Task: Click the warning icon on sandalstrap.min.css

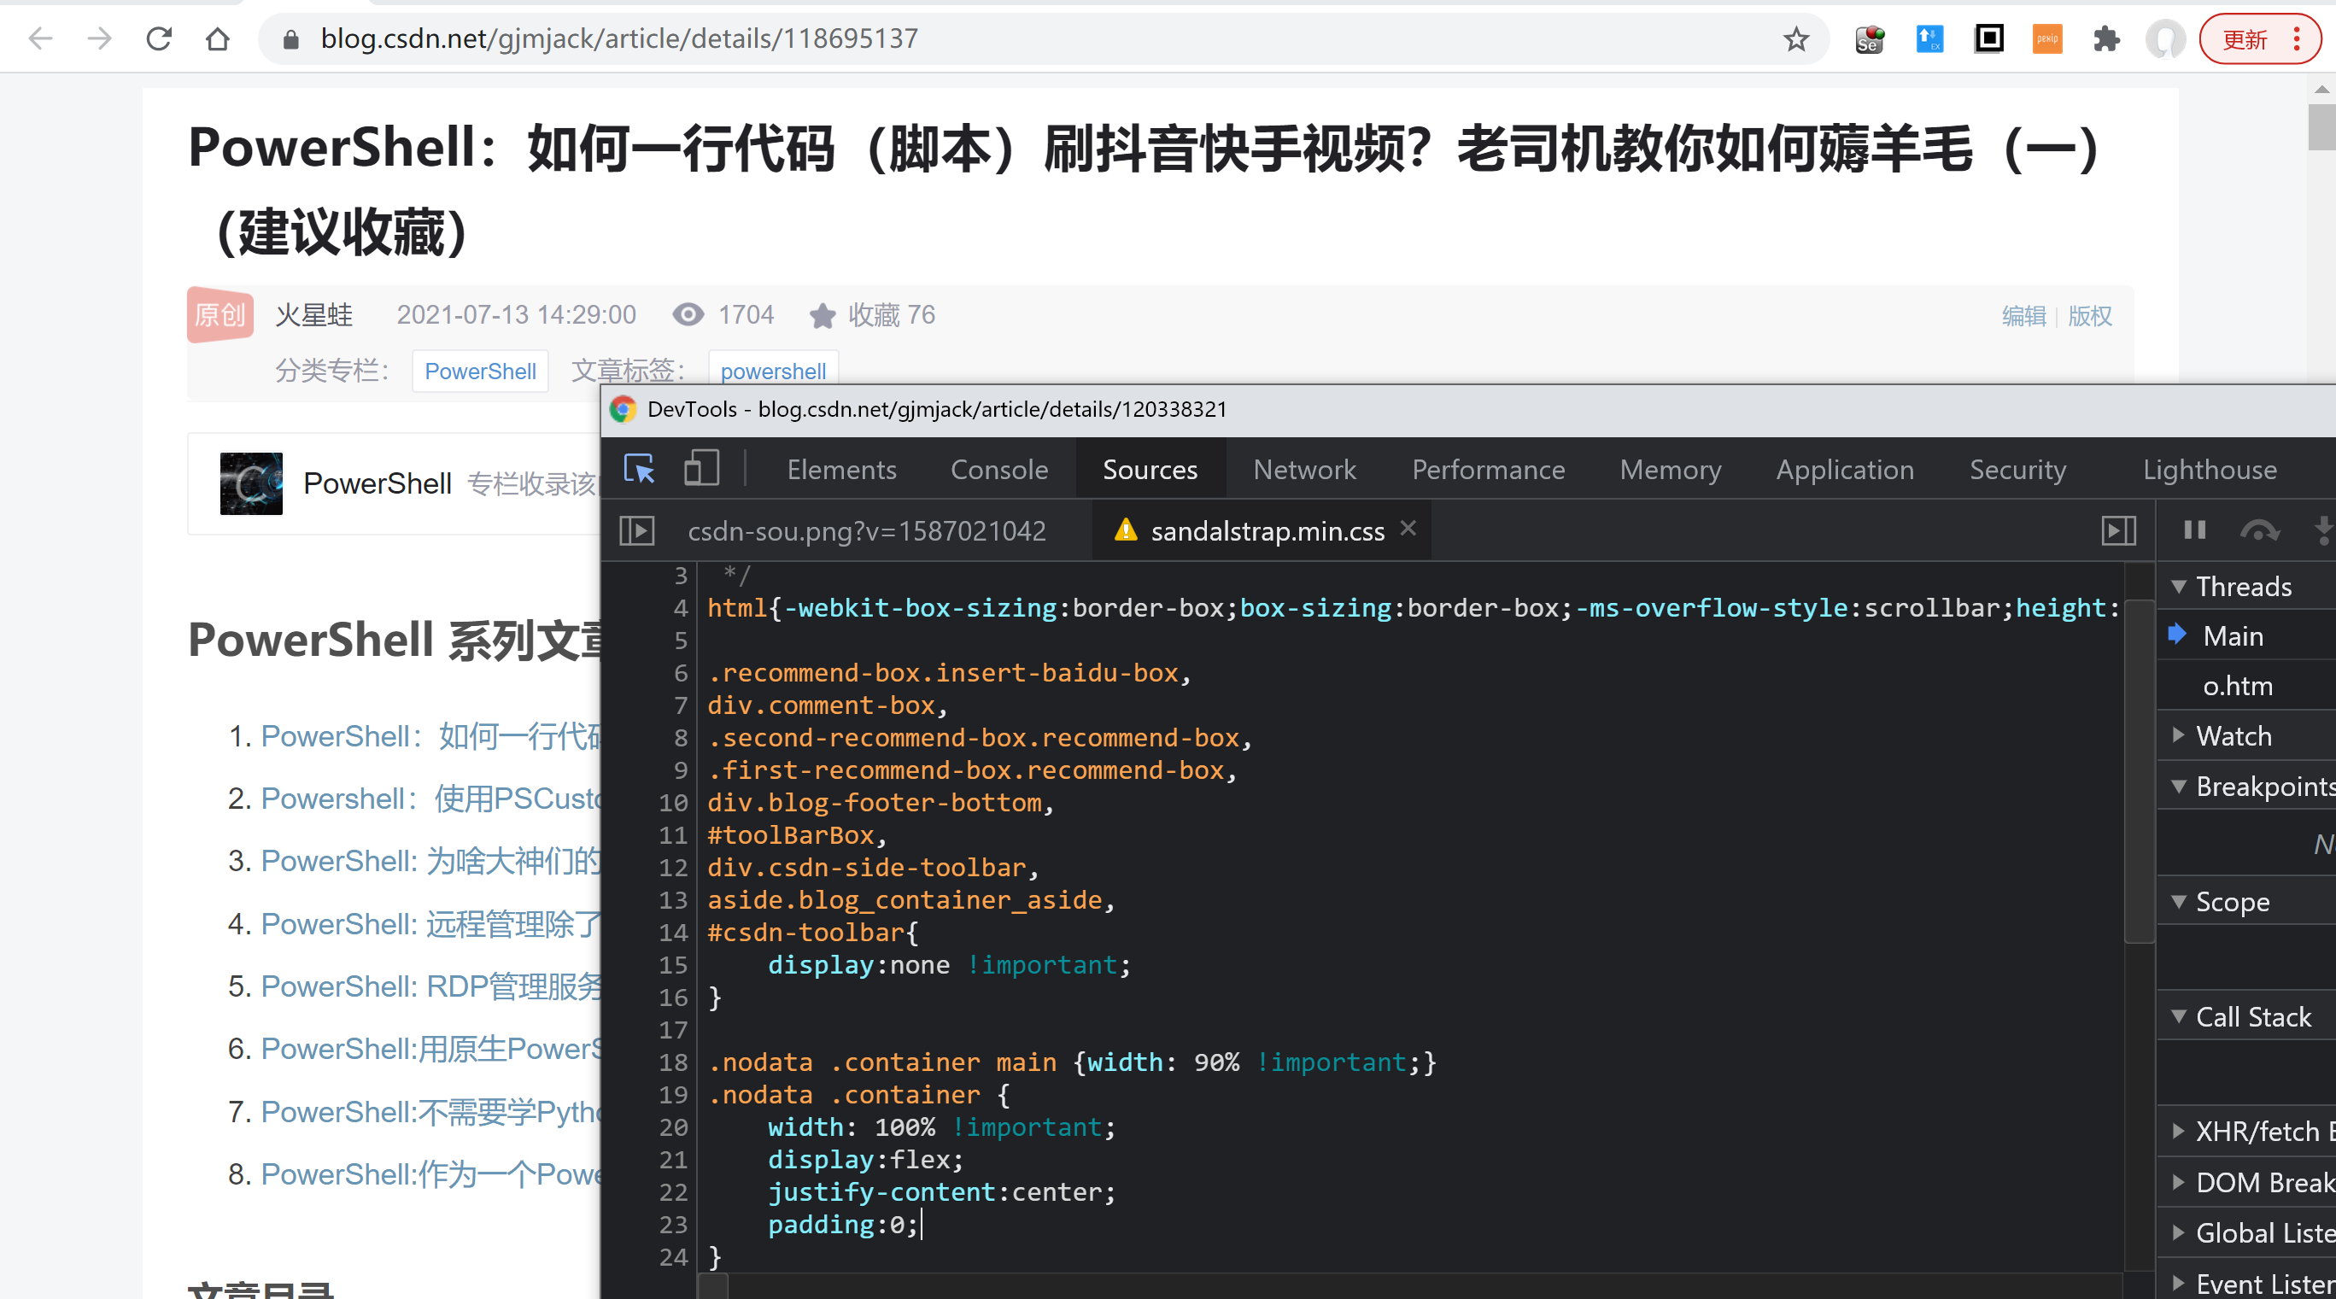Action: (1126, 530)
